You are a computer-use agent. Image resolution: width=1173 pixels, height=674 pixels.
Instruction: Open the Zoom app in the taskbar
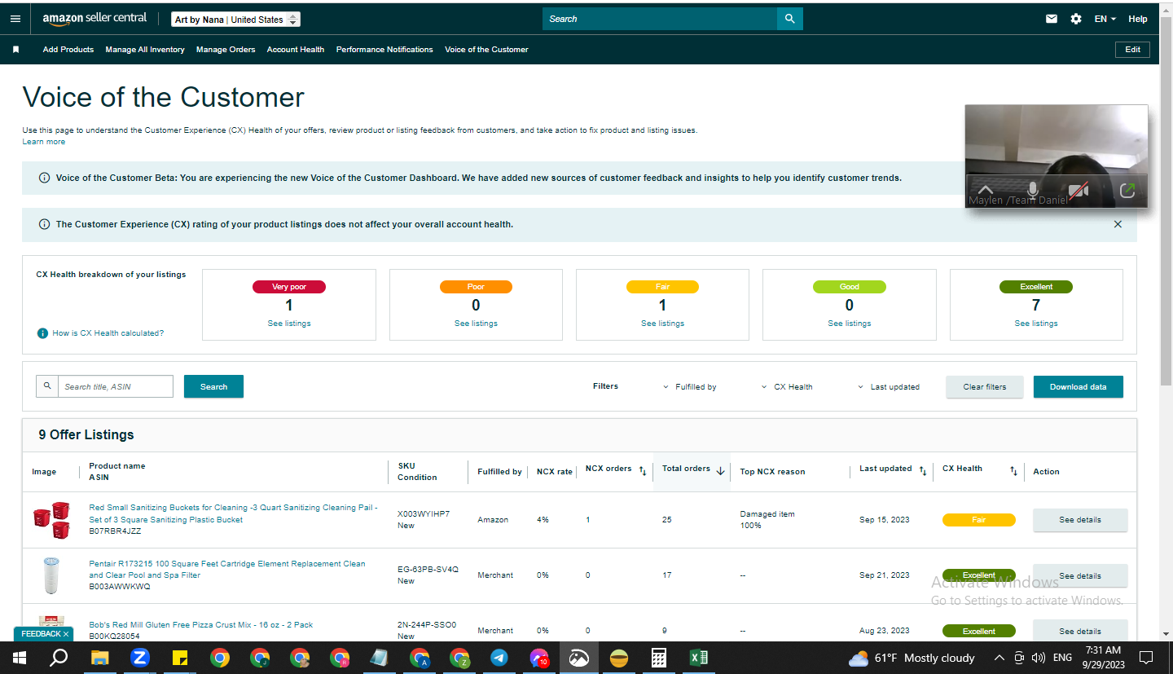(x=139, y=658)
